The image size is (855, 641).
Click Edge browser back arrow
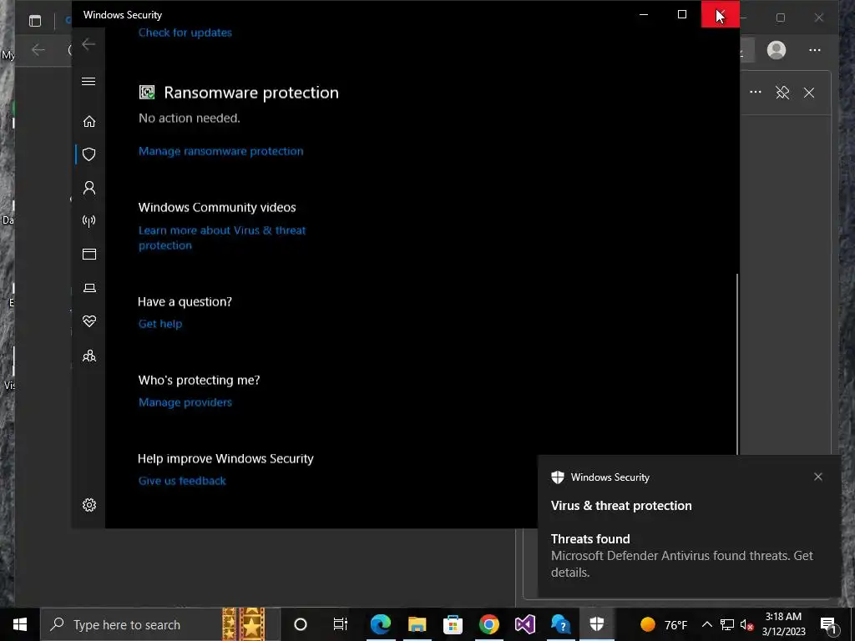(38, 50)
